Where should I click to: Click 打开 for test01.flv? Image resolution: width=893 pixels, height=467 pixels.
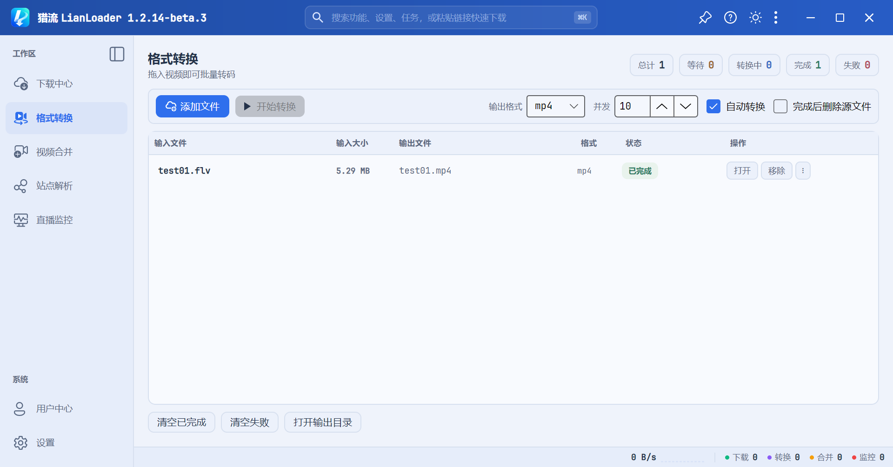[742, 170]
